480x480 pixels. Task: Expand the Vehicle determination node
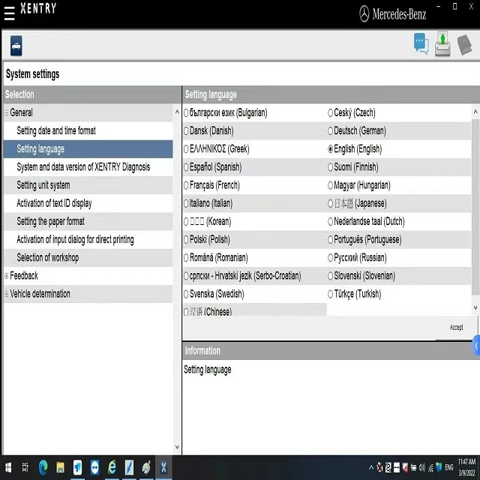click(7, 294)
